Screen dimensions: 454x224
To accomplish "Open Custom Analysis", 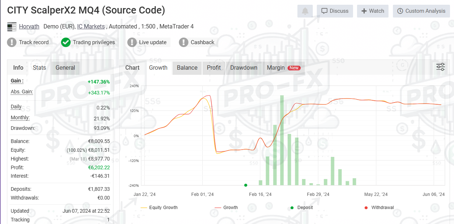I will click(x=421, y=11).
